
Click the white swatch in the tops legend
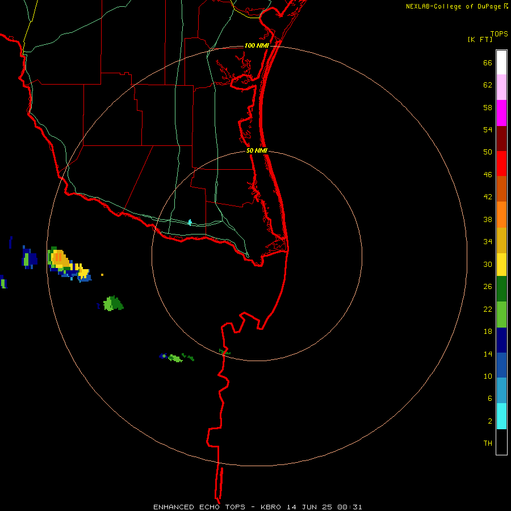[x=501, y=62]
